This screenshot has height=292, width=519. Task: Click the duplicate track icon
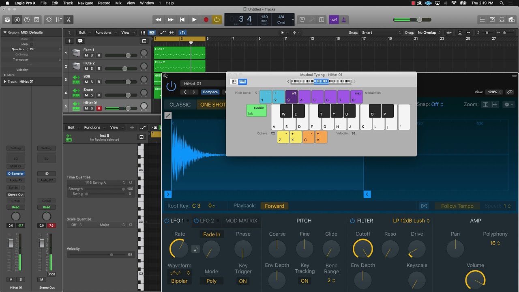(80, 41)
